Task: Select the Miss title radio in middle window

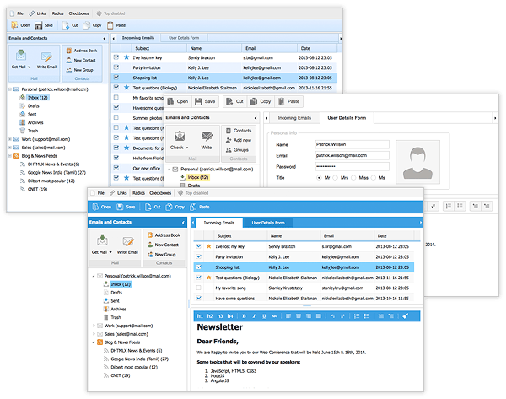Action: point(353,177)
